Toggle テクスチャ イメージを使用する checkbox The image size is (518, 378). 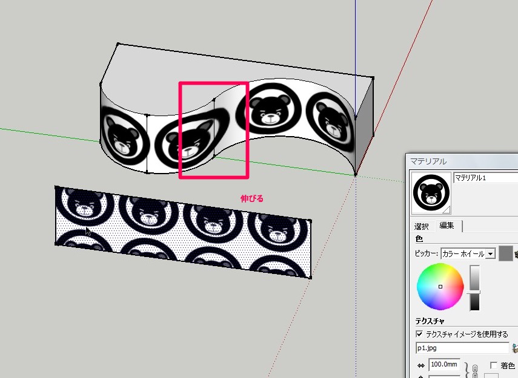[x=419, y=334]
